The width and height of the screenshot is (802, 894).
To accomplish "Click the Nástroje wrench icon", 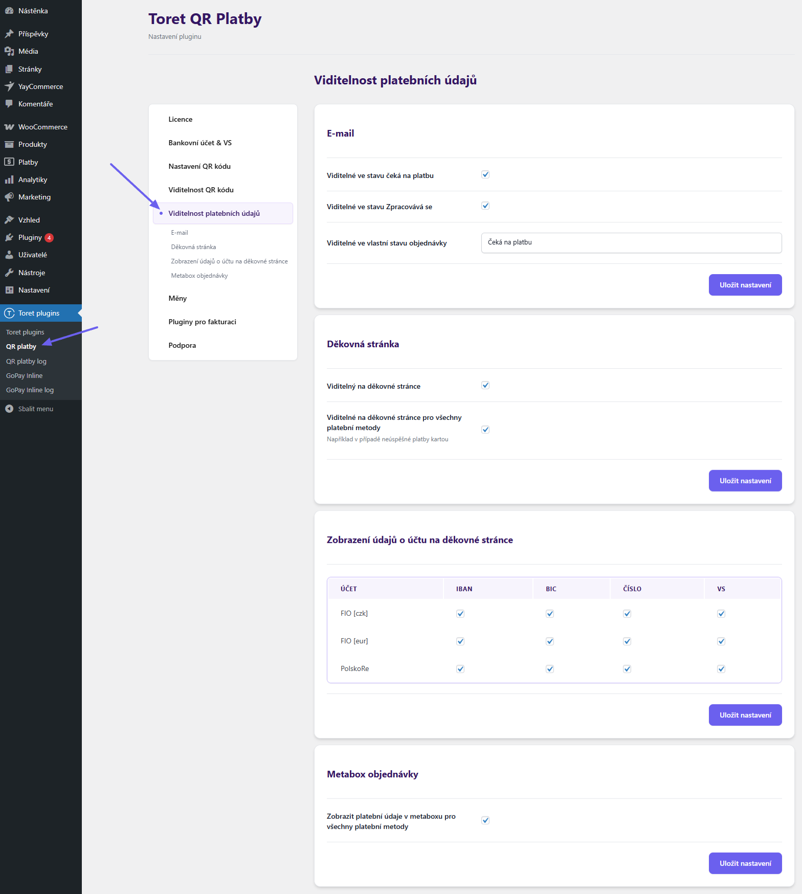I will 9,273.
